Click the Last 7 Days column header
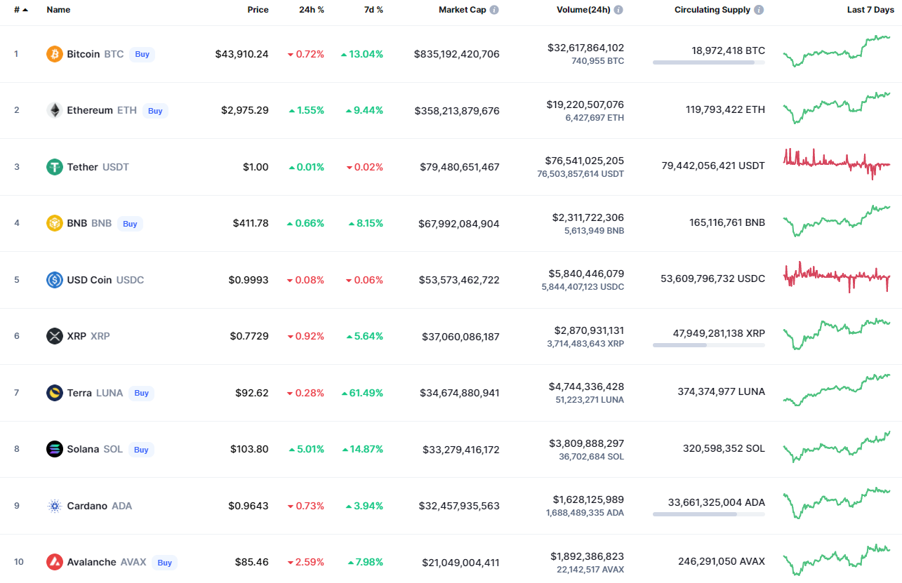The width and height of the screenshot is (902, 583). [x=870, y=10]
